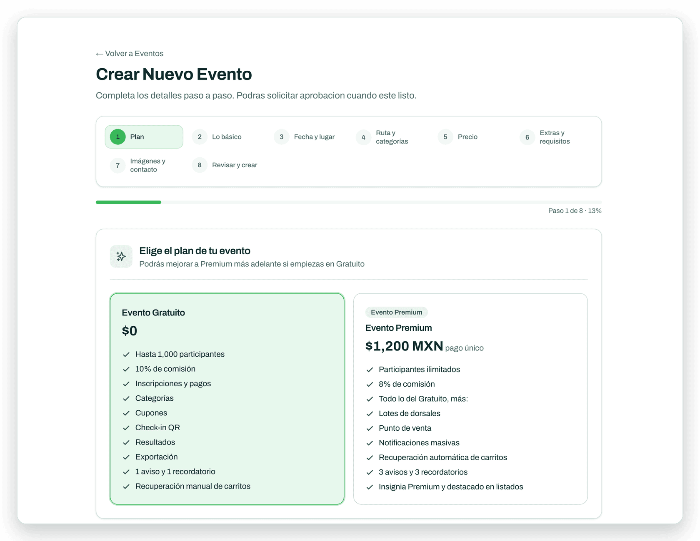The width and height of the screenshot is (700, 541).
Task: Click checkmark icon next to Exportación
Action: (126, 457)
